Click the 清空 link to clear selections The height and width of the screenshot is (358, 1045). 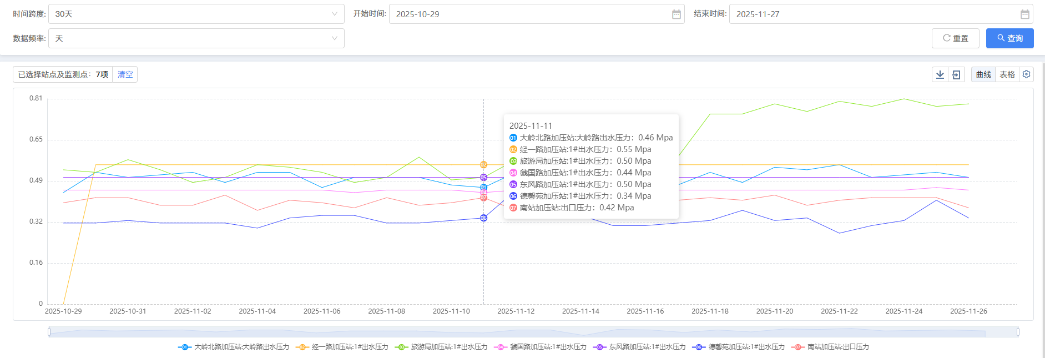[125, 74]
